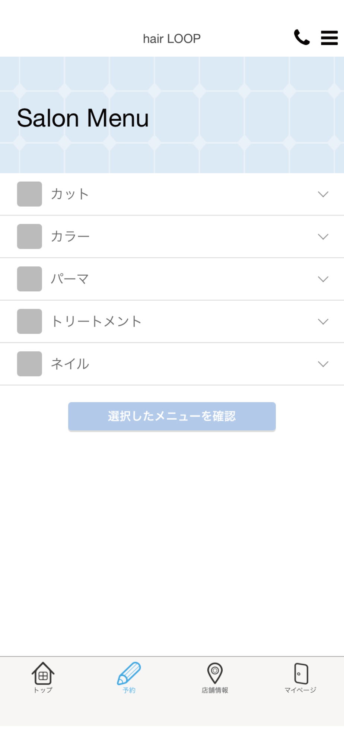Expand the ネイル chevron
Viewport: 344px width, 746px height.
coord(323,364)
